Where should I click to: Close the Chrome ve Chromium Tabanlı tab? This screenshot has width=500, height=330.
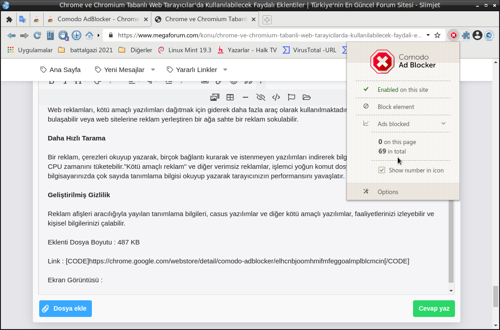[x=254, y=19]
